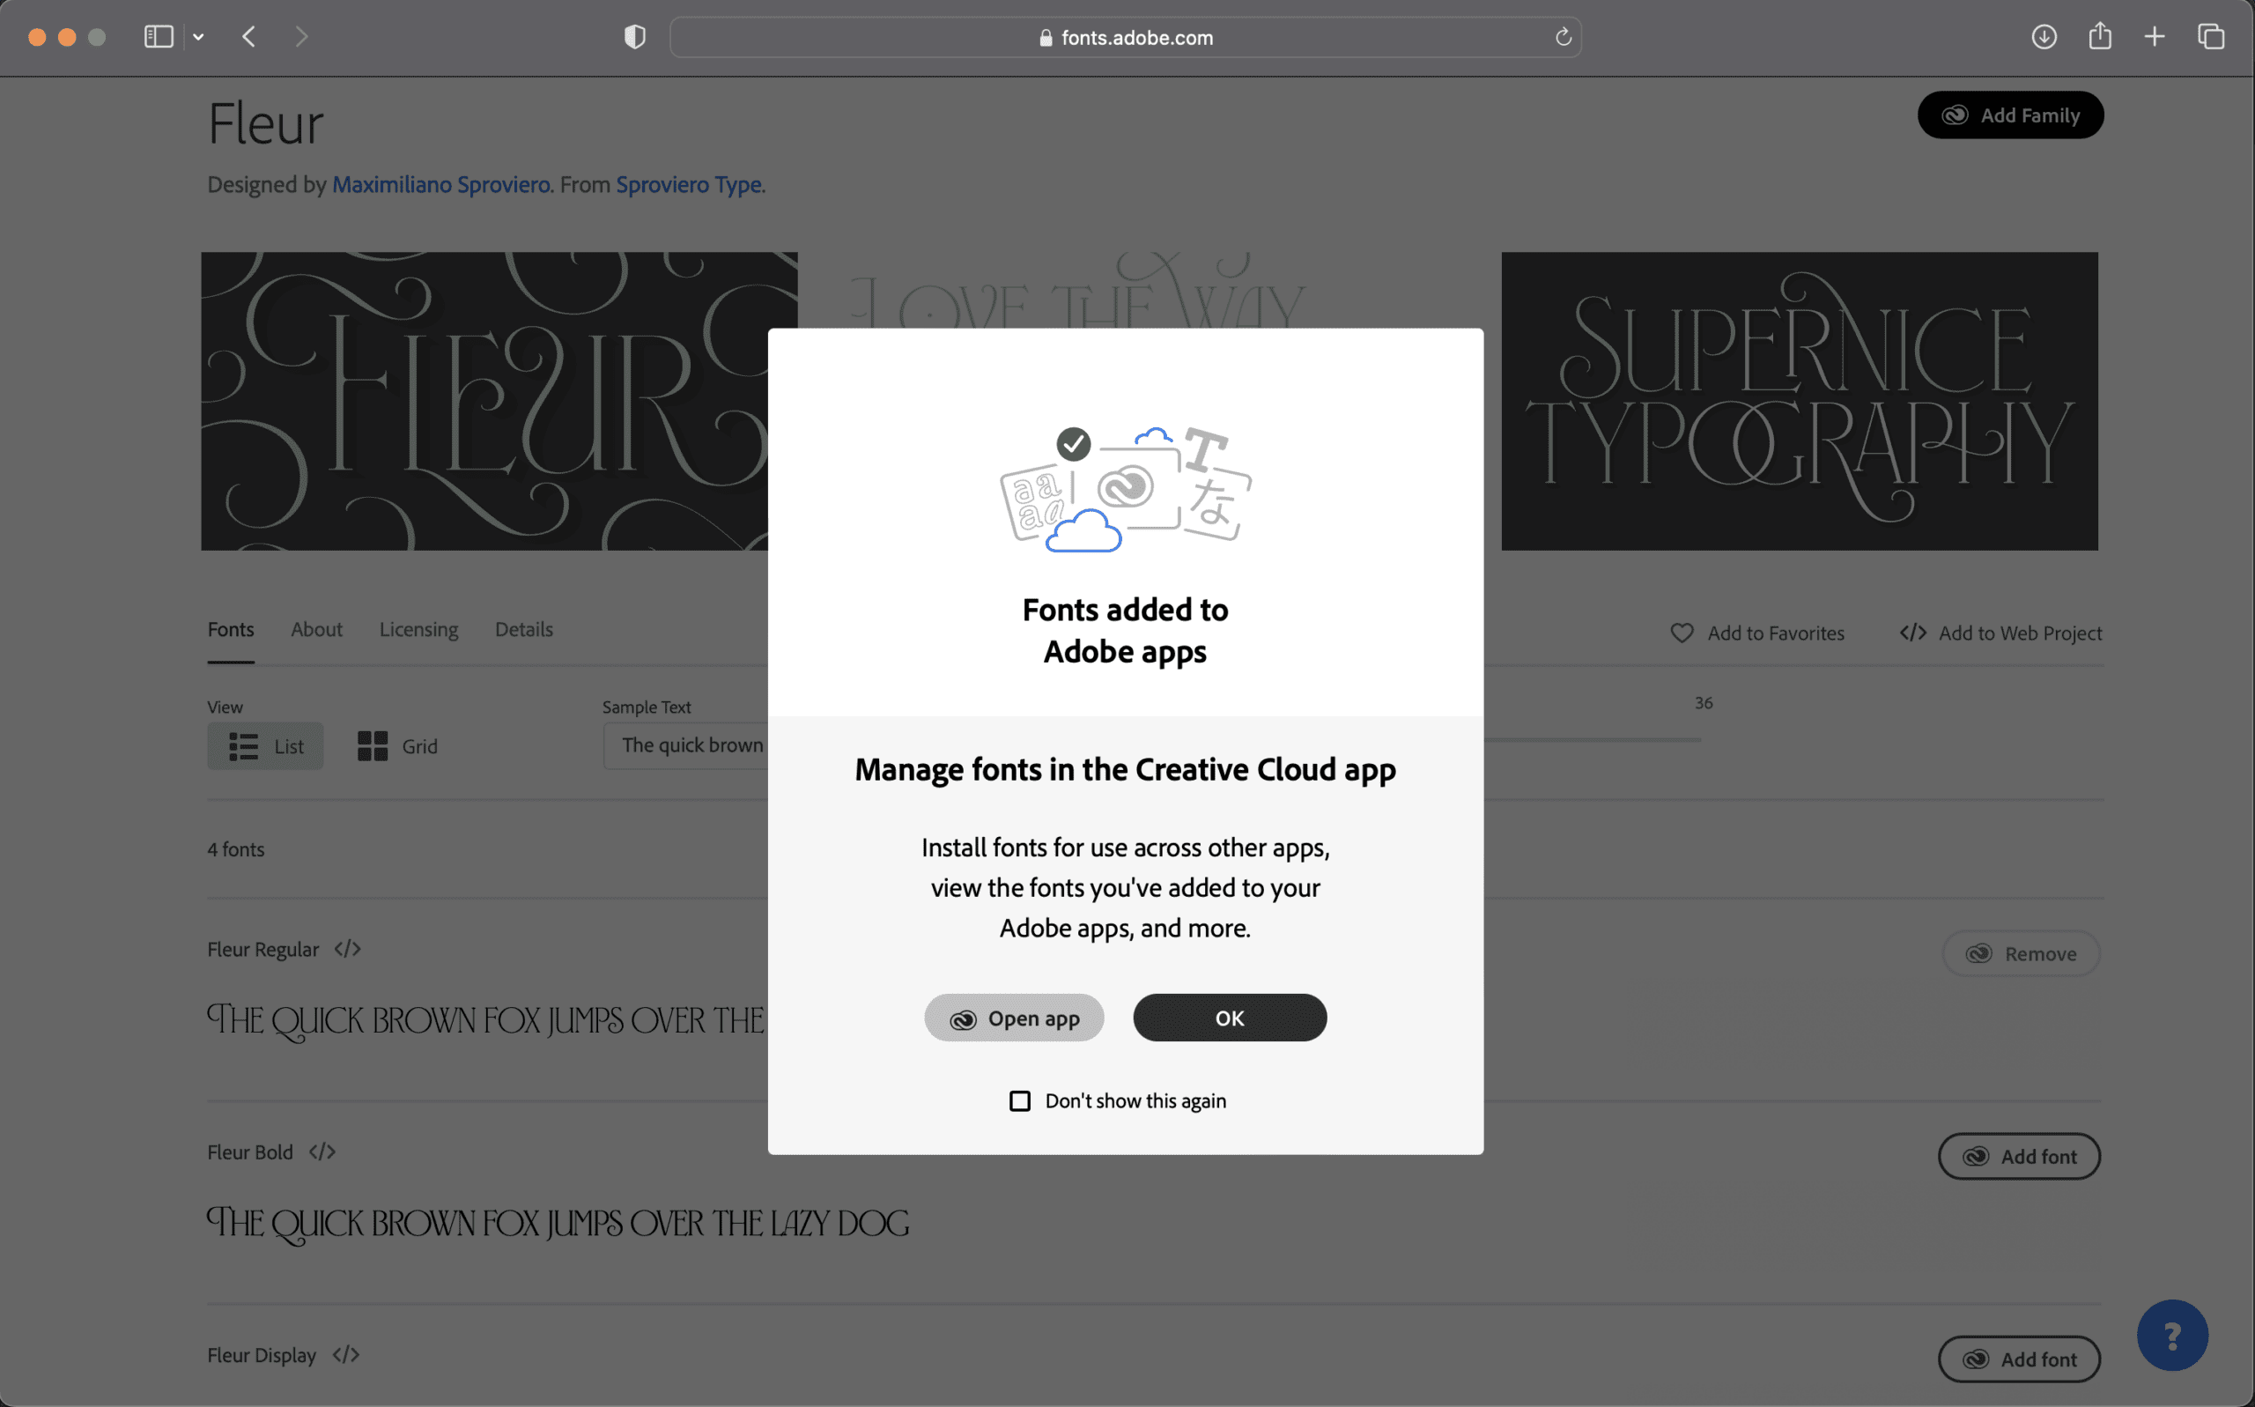Click the shield/privacy icon in address bar

point(633,37)
